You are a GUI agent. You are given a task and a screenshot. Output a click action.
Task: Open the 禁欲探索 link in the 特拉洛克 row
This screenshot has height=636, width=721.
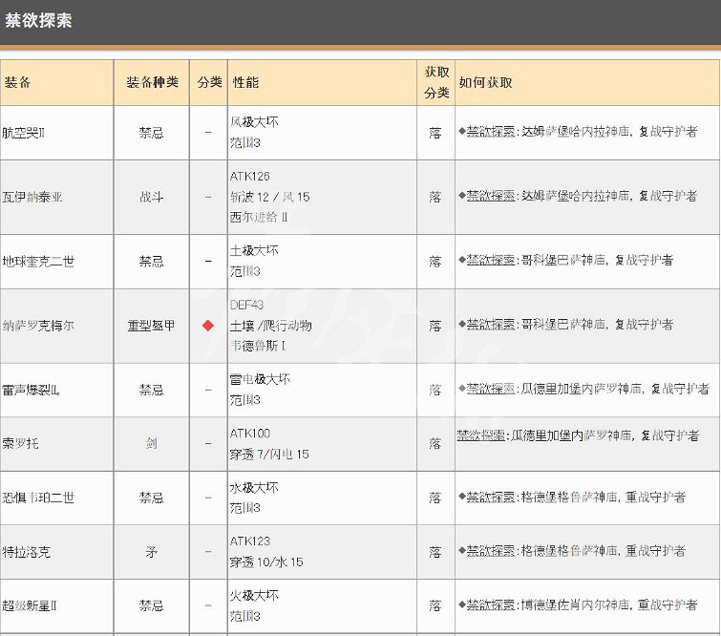[491, 551]
